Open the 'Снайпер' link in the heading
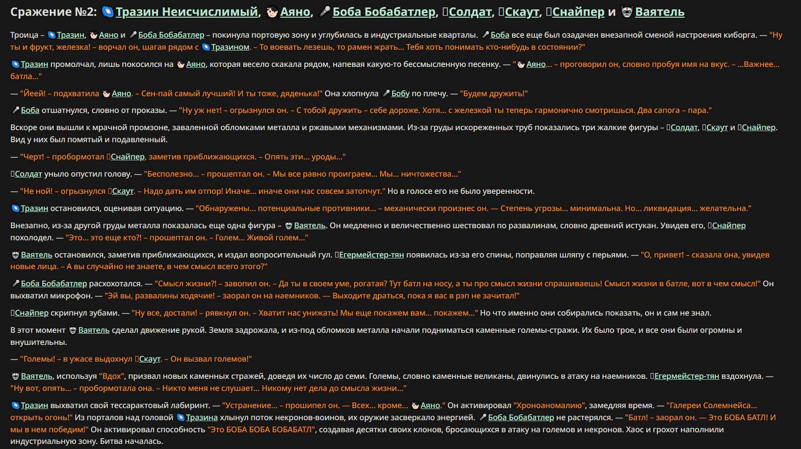 [x=578, y=12]
